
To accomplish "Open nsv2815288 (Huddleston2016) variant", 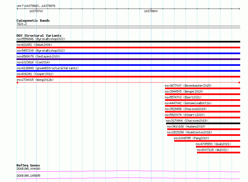I will click(x=189, y=132).
